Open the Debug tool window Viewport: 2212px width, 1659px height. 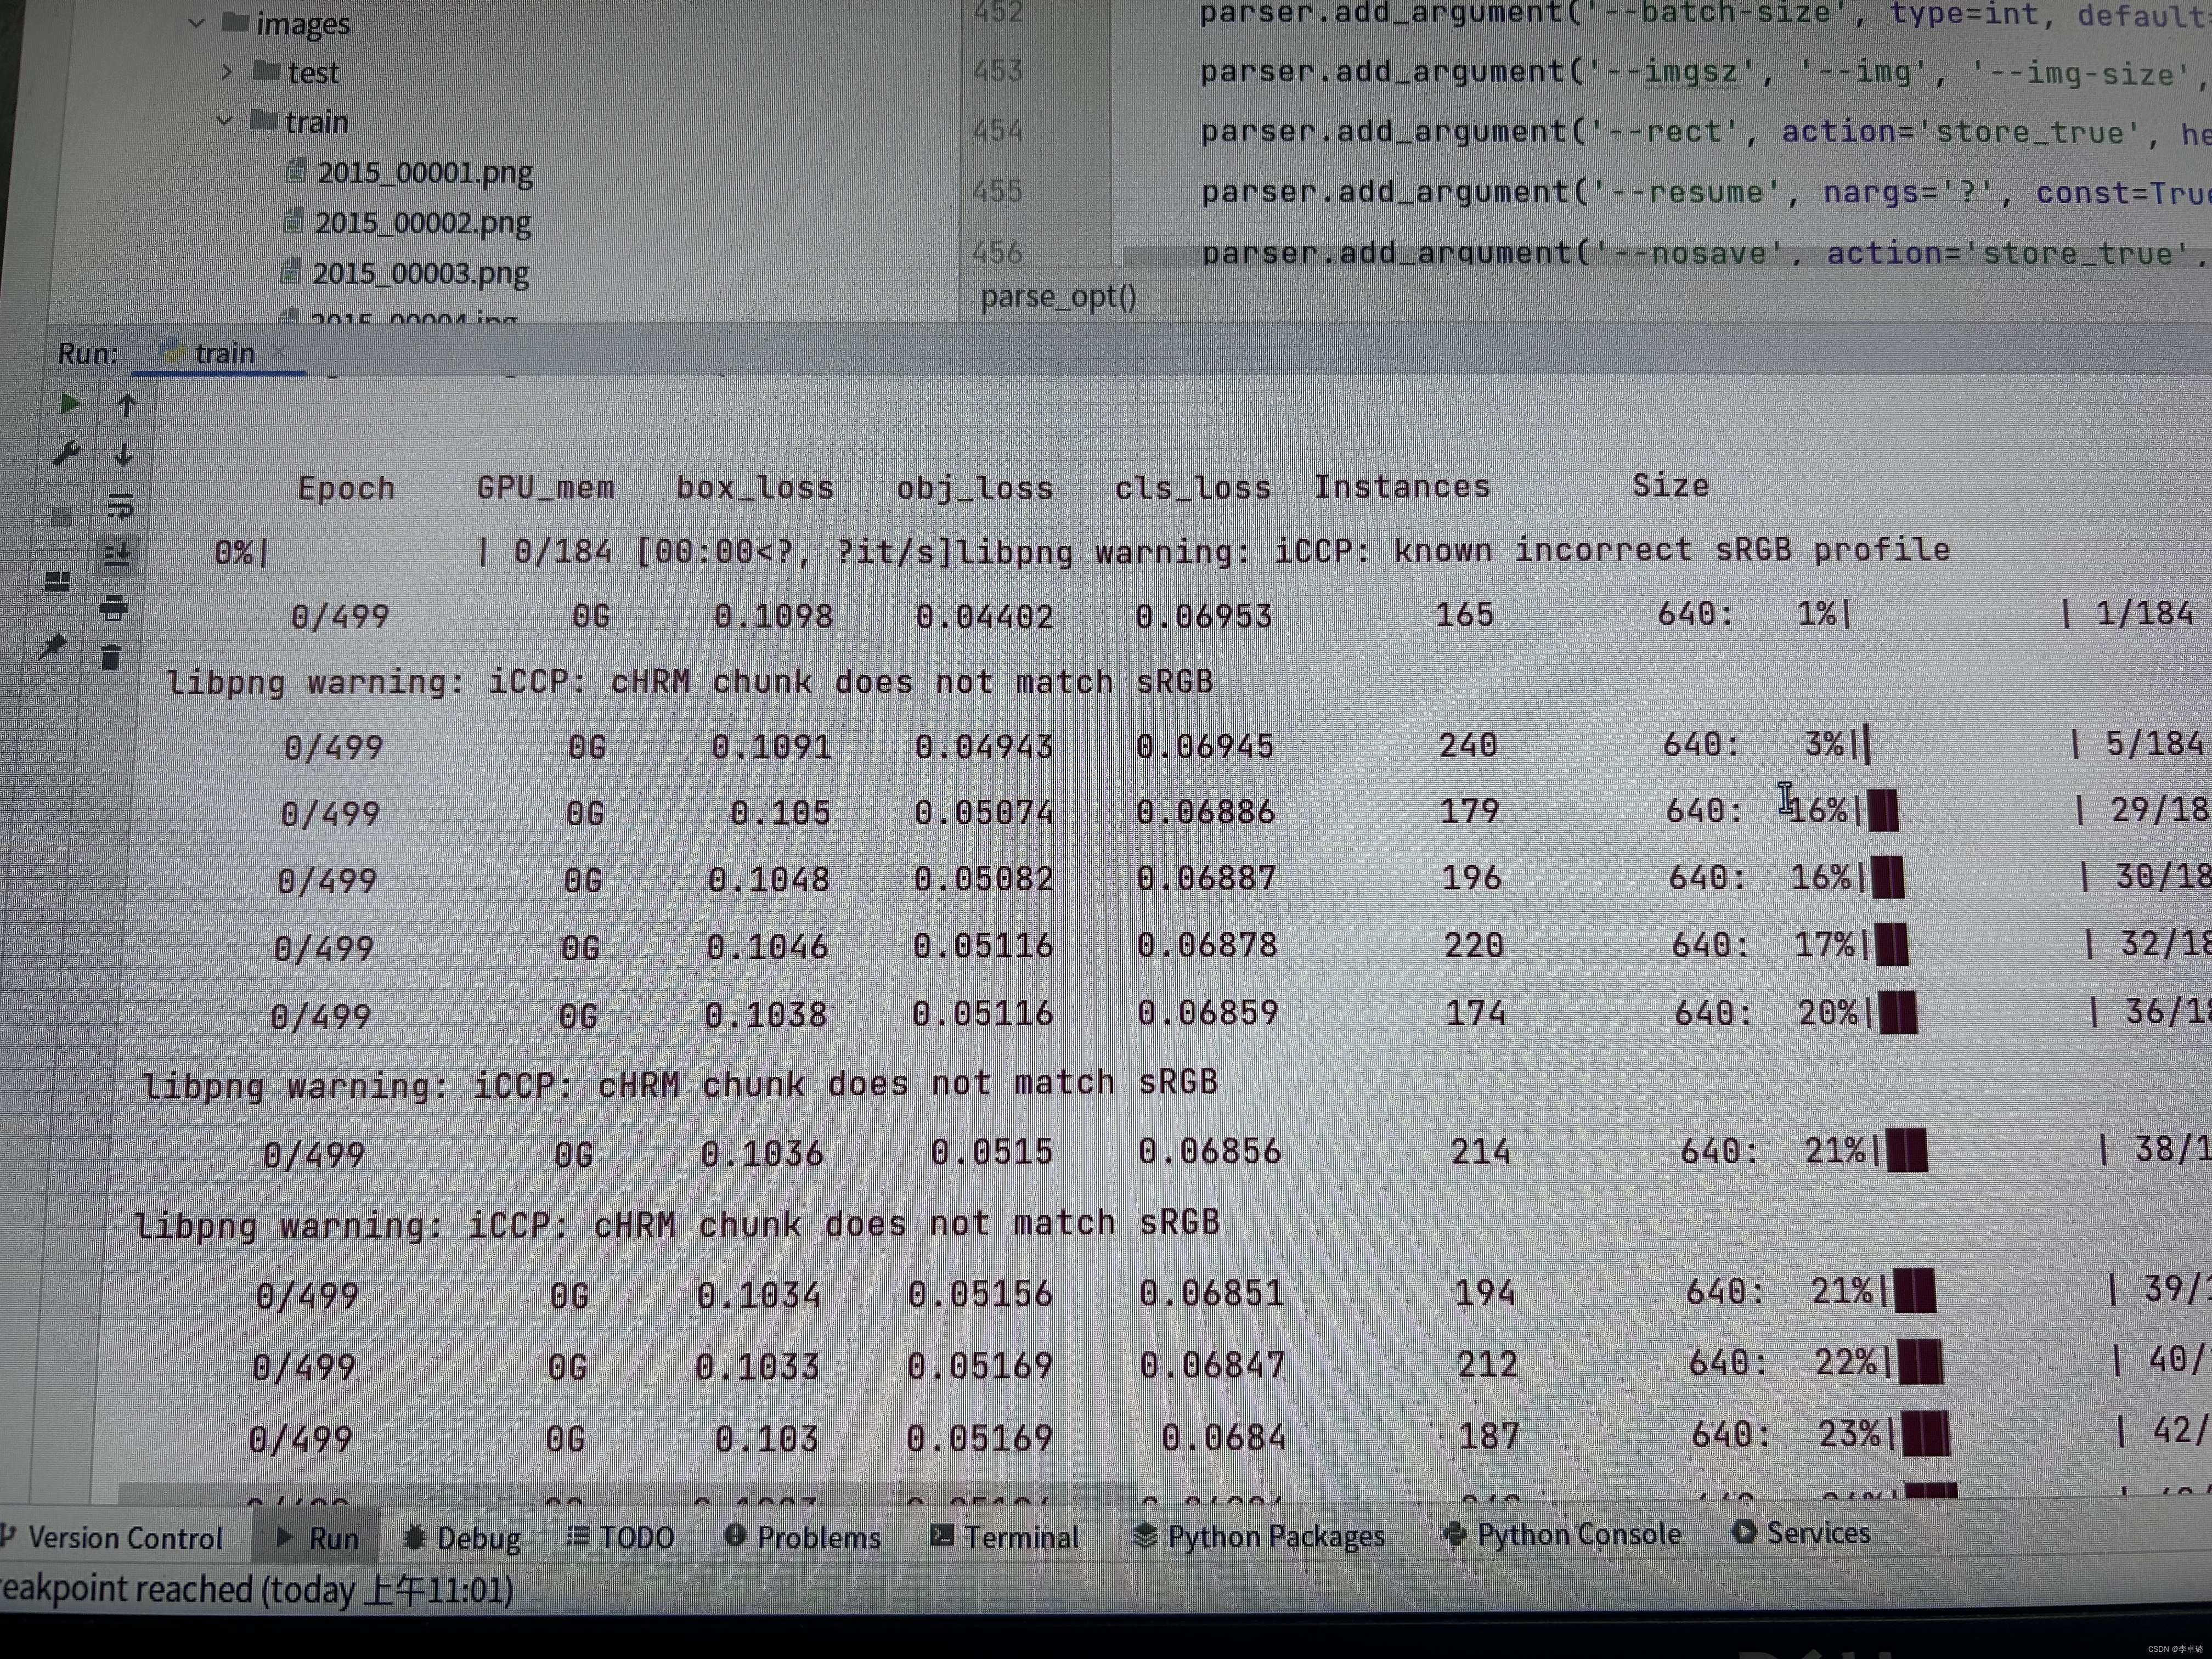point(462,1537)
